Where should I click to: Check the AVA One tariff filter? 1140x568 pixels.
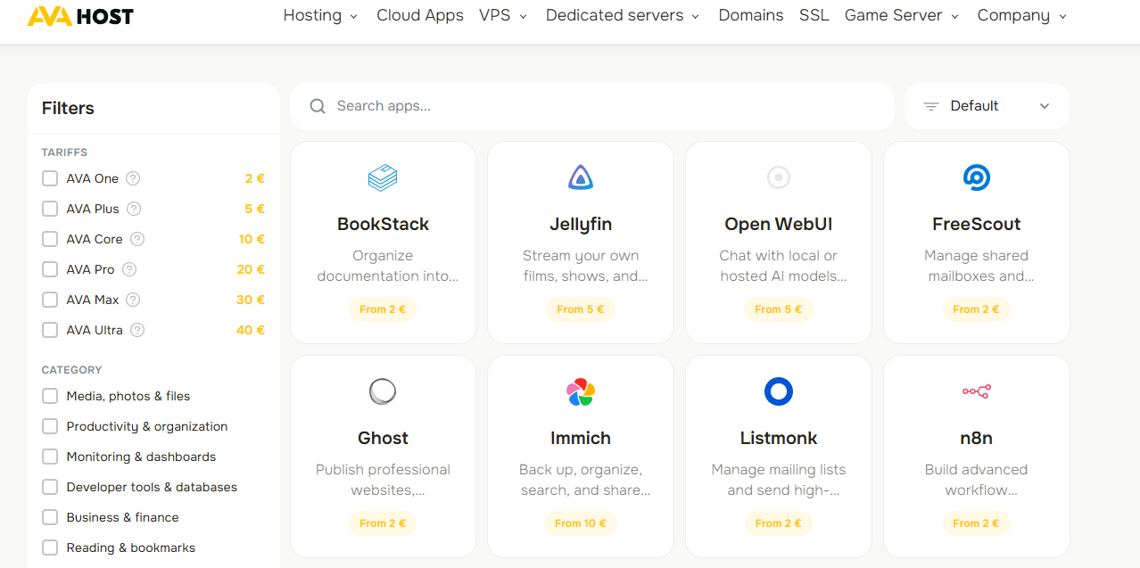(x=50, y=178)
